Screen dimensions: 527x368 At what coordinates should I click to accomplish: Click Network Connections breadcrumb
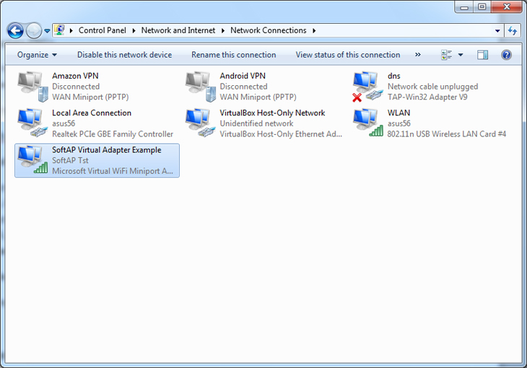pos(269,30)
